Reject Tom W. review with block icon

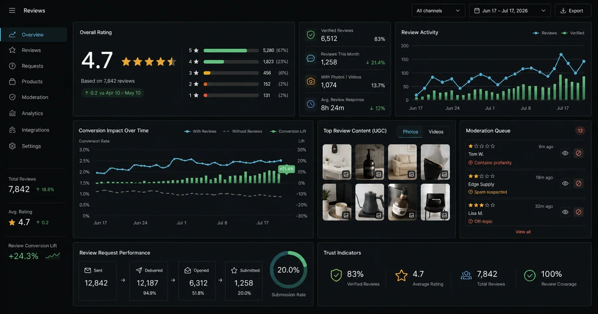point(579,154)
